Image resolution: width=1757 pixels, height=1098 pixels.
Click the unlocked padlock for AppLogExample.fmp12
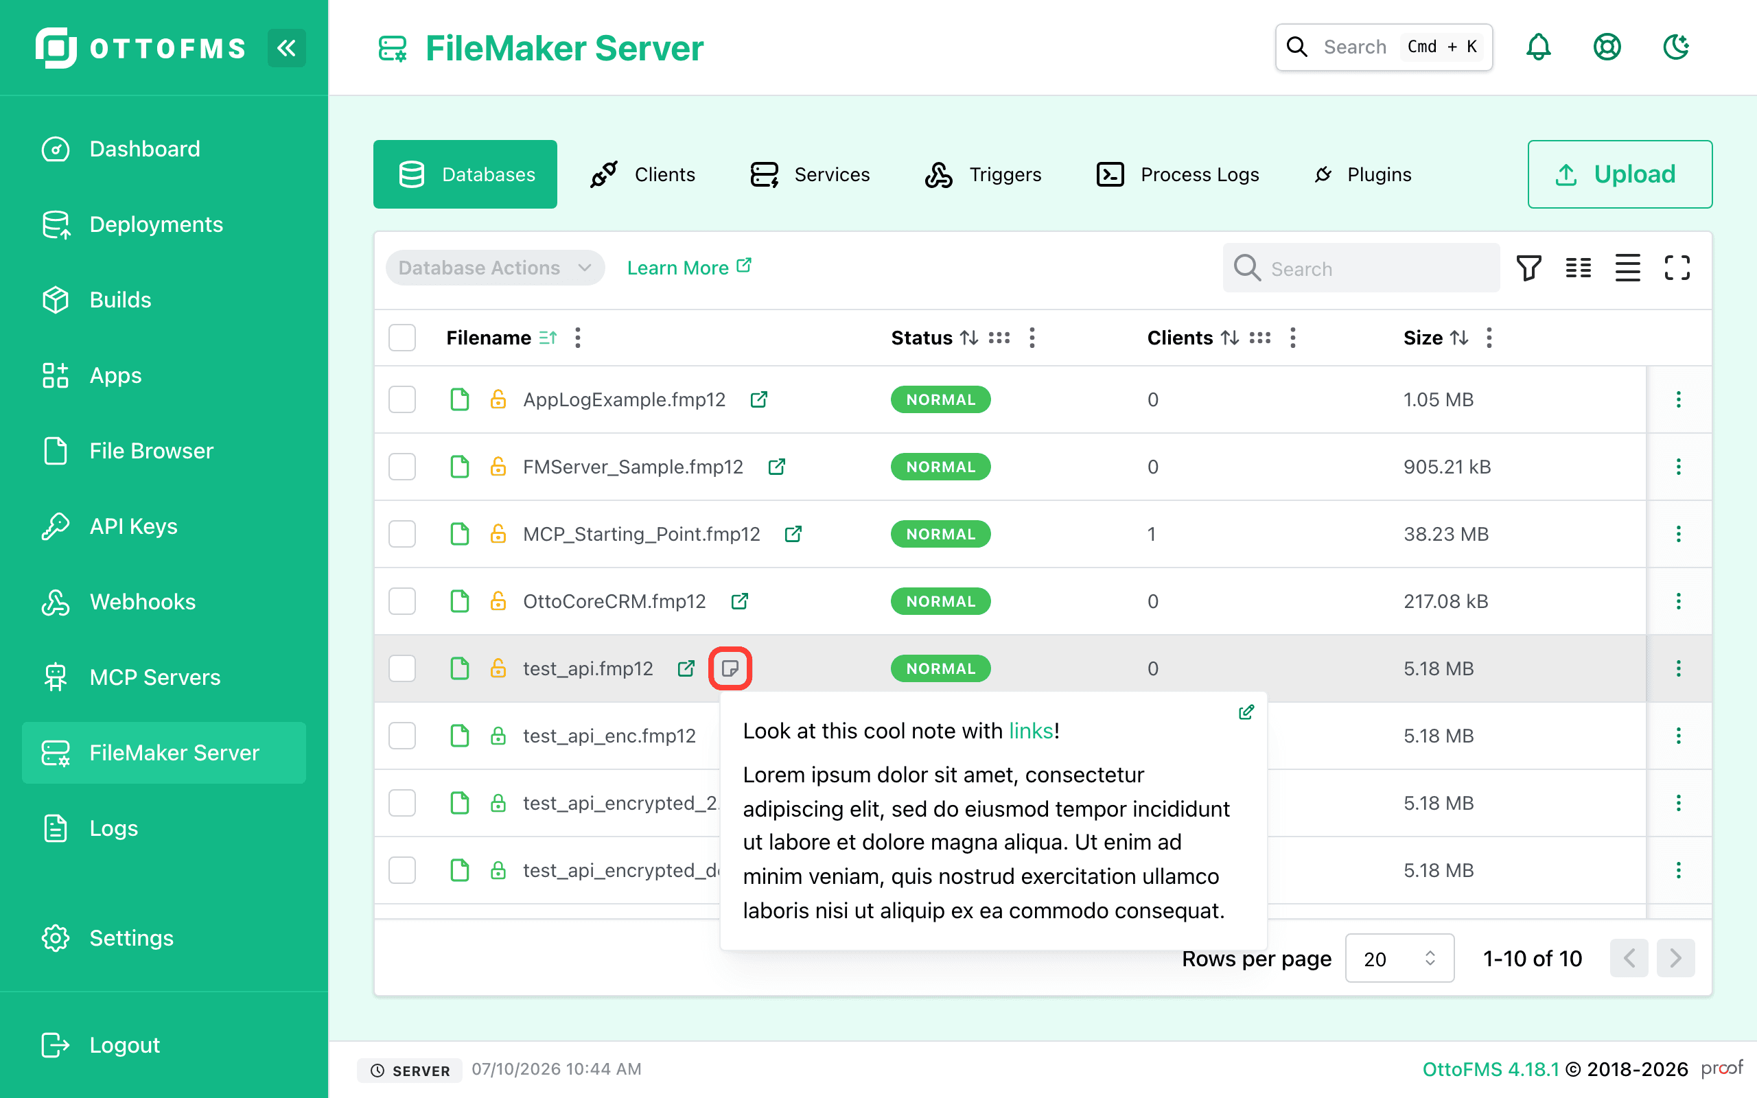coord(498,399)
